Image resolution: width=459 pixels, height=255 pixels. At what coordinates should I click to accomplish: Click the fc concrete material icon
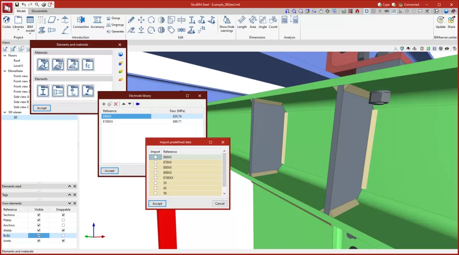(x=88, y=65)
